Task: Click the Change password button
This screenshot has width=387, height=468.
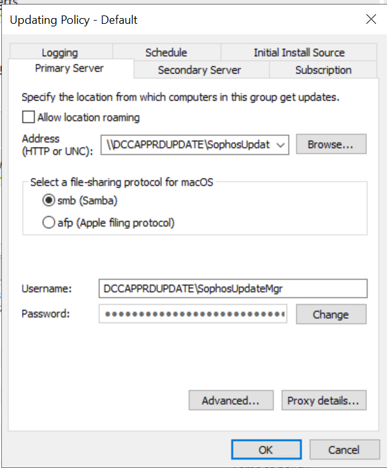Action: point(331,315)
